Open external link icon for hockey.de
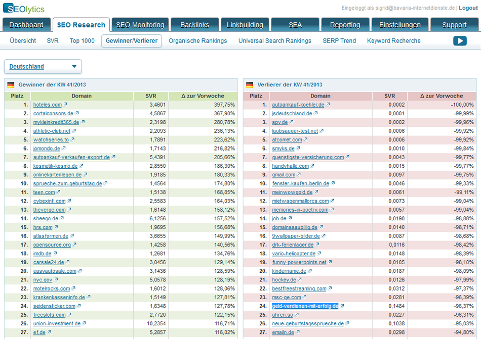 click(x=300, y=280)
